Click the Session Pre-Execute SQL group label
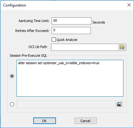Viewport: 134px width, 128px height. coord(28,55)
